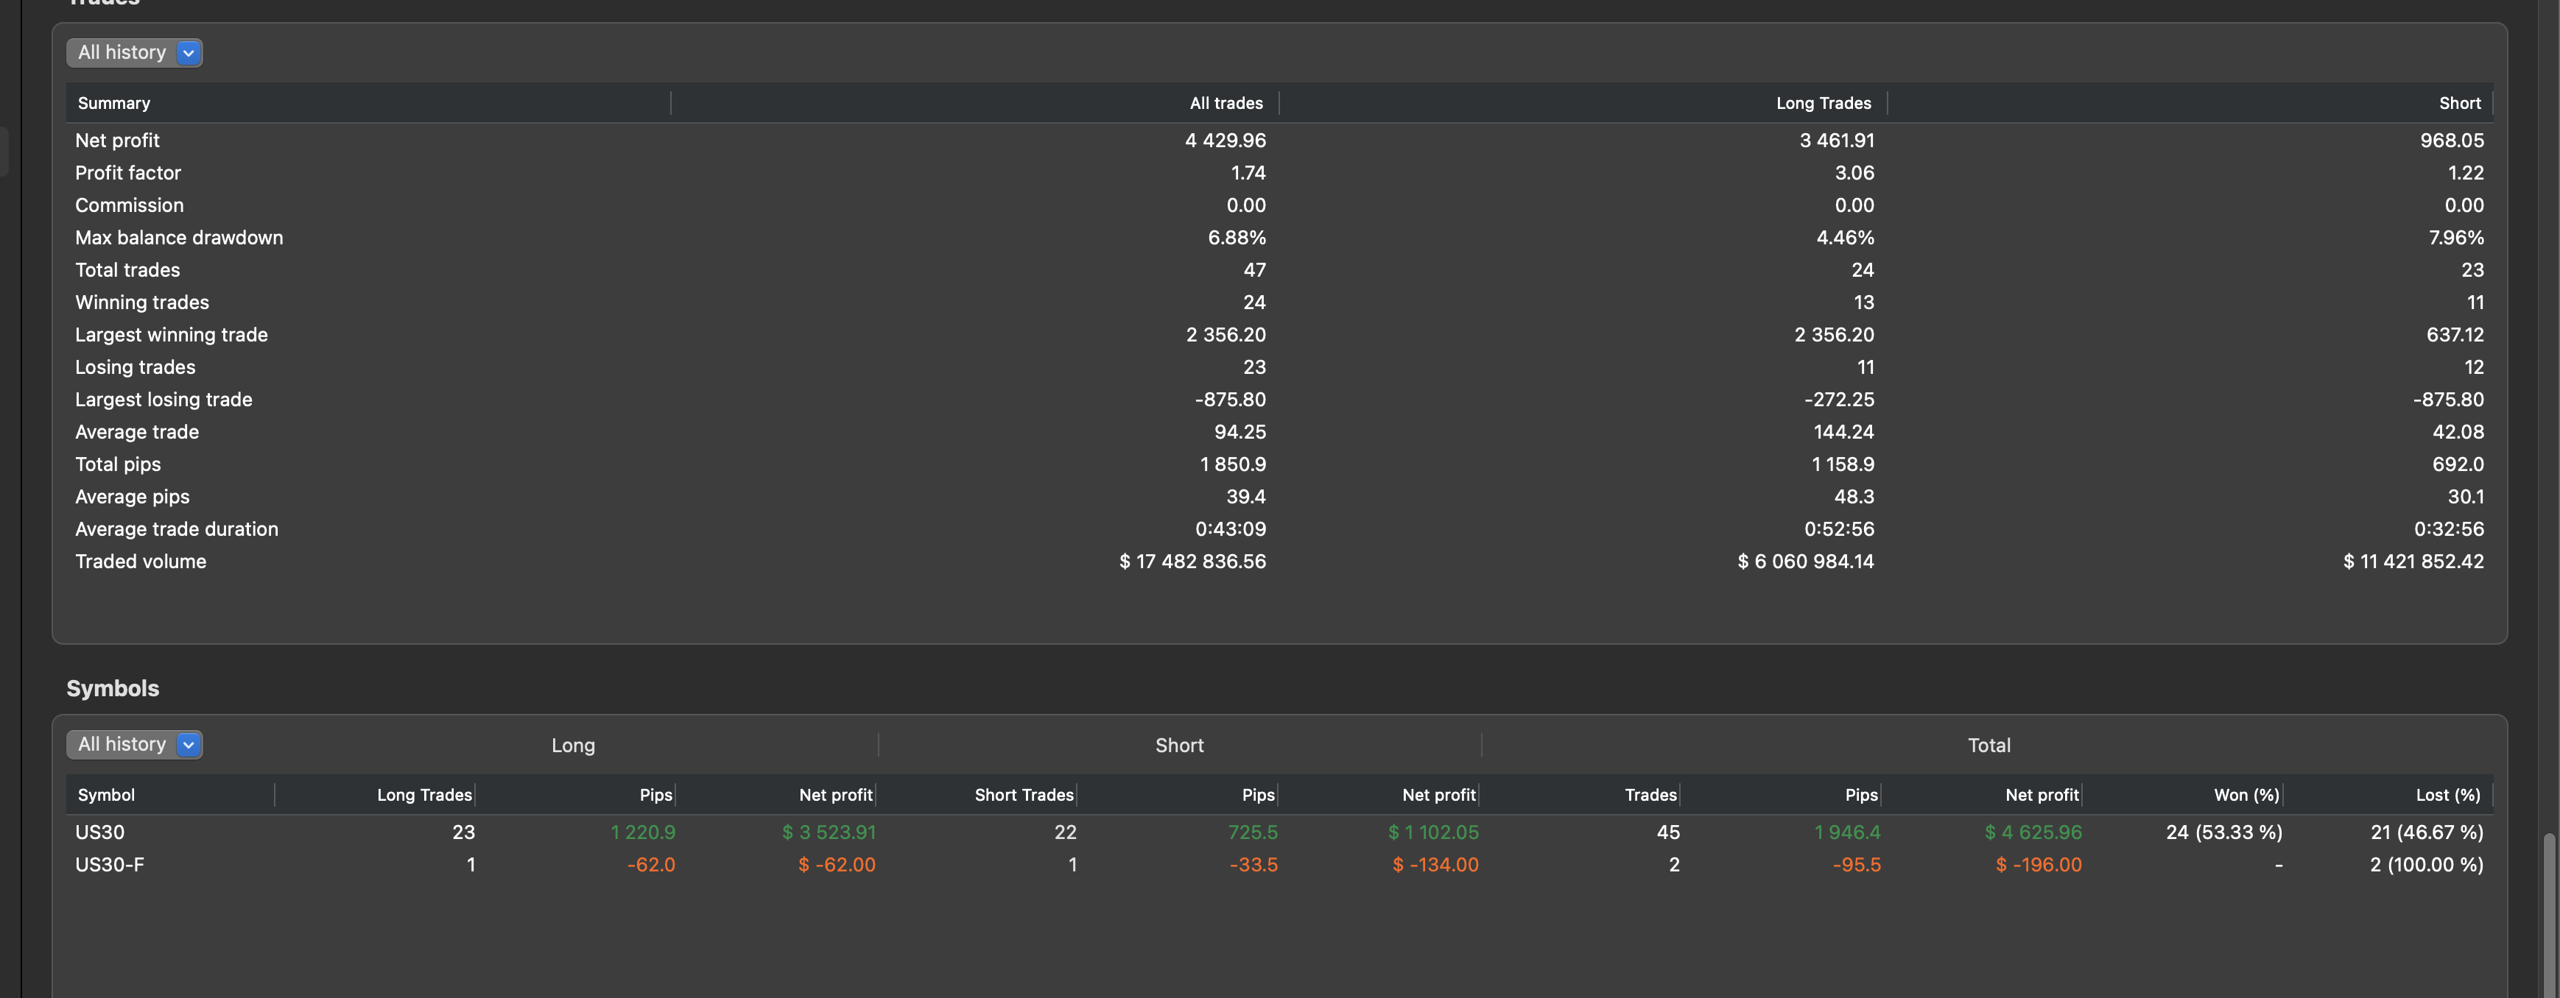Click the Summary column header
This screenshot has width=2560, height=998.
pyautogui.click(x=114, y=103)
